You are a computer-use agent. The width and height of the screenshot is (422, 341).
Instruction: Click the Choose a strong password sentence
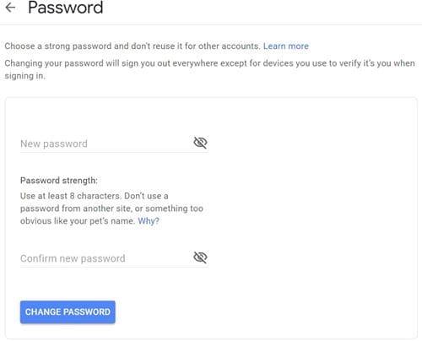[133, 46]
